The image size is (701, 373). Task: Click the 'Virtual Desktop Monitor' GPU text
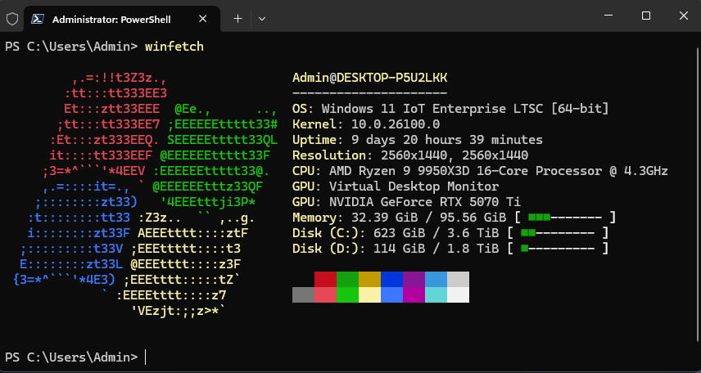414,186
